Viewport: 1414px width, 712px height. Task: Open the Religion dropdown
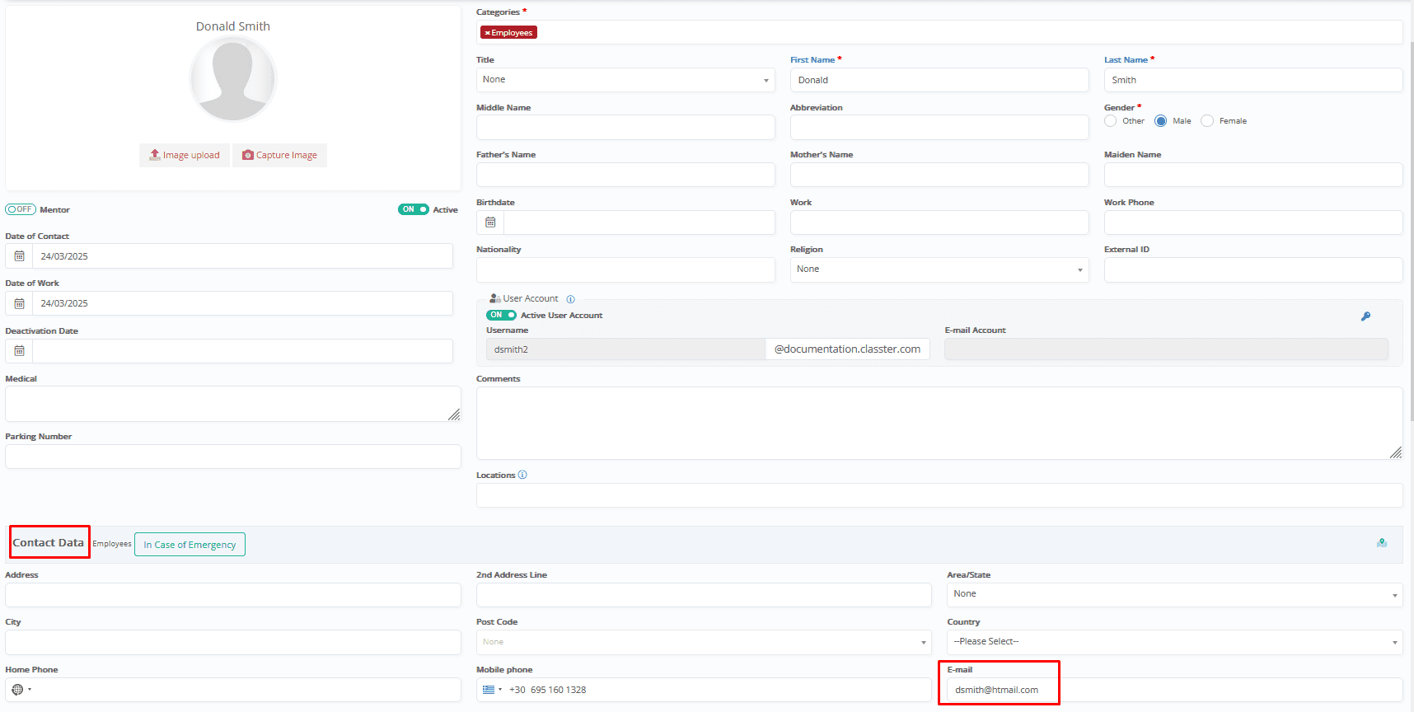(939, 269)
